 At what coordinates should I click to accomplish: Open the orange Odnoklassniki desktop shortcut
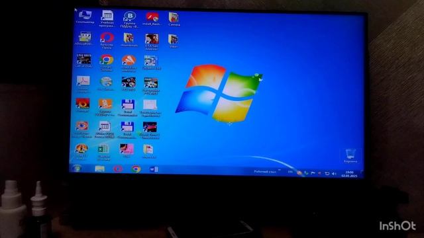tap(105, 107)
